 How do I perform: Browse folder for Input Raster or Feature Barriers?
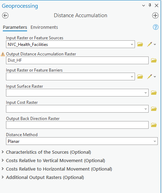(x=140, y=76)
